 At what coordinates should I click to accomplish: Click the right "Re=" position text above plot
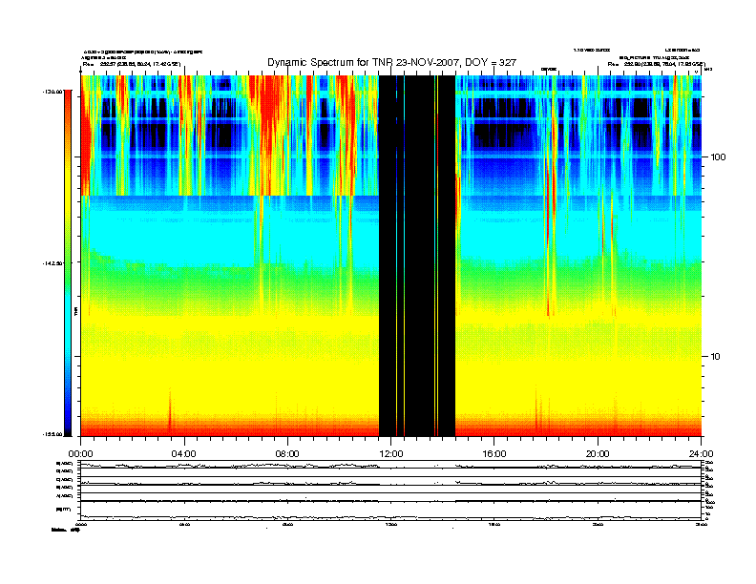657,64
